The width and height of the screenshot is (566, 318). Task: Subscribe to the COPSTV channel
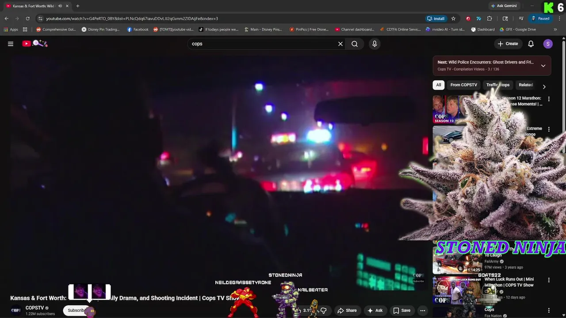pos(79,310)
